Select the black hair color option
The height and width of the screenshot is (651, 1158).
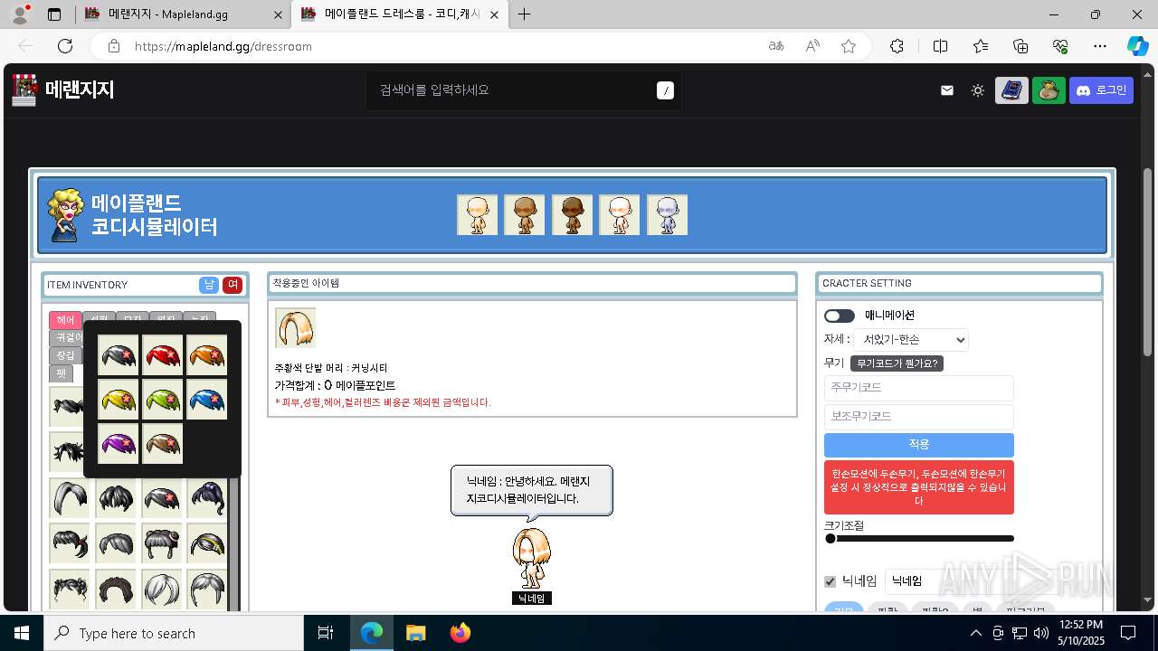click(118, 355)
